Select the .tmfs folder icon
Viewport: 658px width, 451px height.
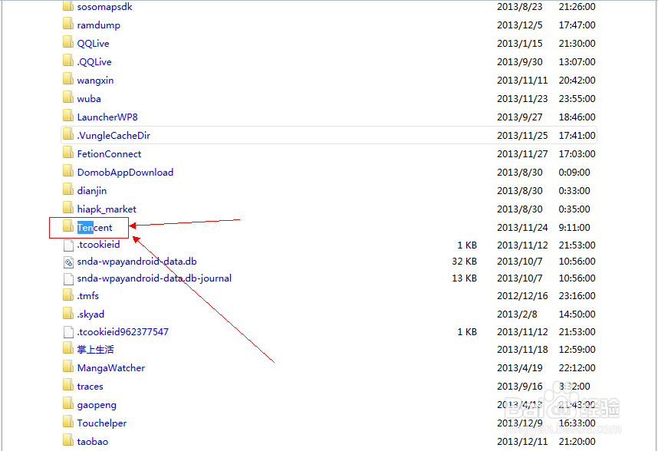pos(68,295)
